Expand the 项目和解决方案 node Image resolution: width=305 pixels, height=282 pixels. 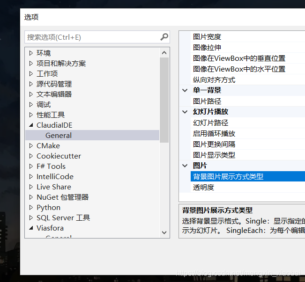pyautogui.click(x=31, y=63)
